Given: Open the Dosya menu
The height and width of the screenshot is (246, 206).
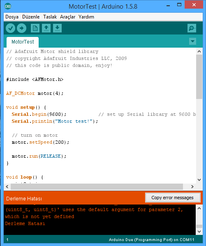Looking at the screenshot, I should click(12, 17).
